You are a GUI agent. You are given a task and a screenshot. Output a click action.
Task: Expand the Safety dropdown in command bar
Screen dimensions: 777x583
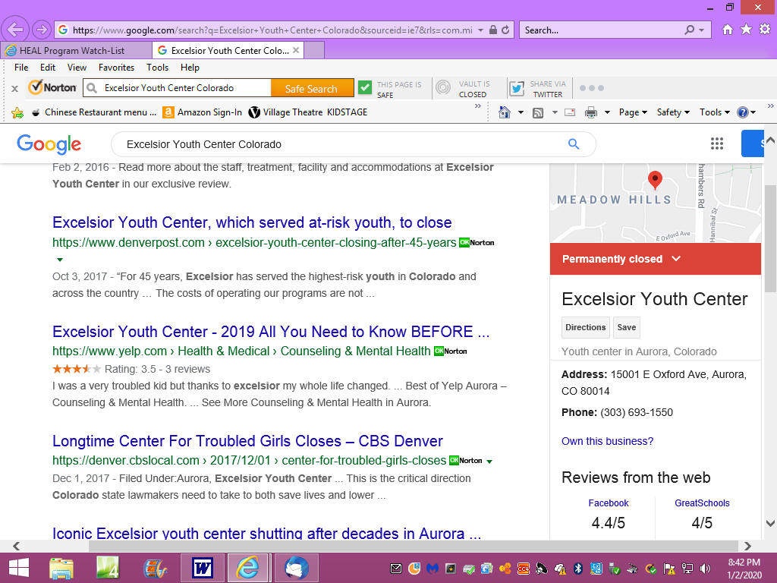[x=673, y=112]
